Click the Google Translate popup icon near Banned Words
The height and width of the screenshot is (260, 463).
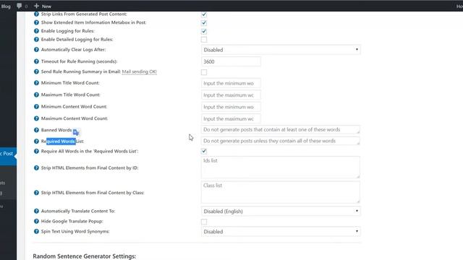tap(76, 132)
